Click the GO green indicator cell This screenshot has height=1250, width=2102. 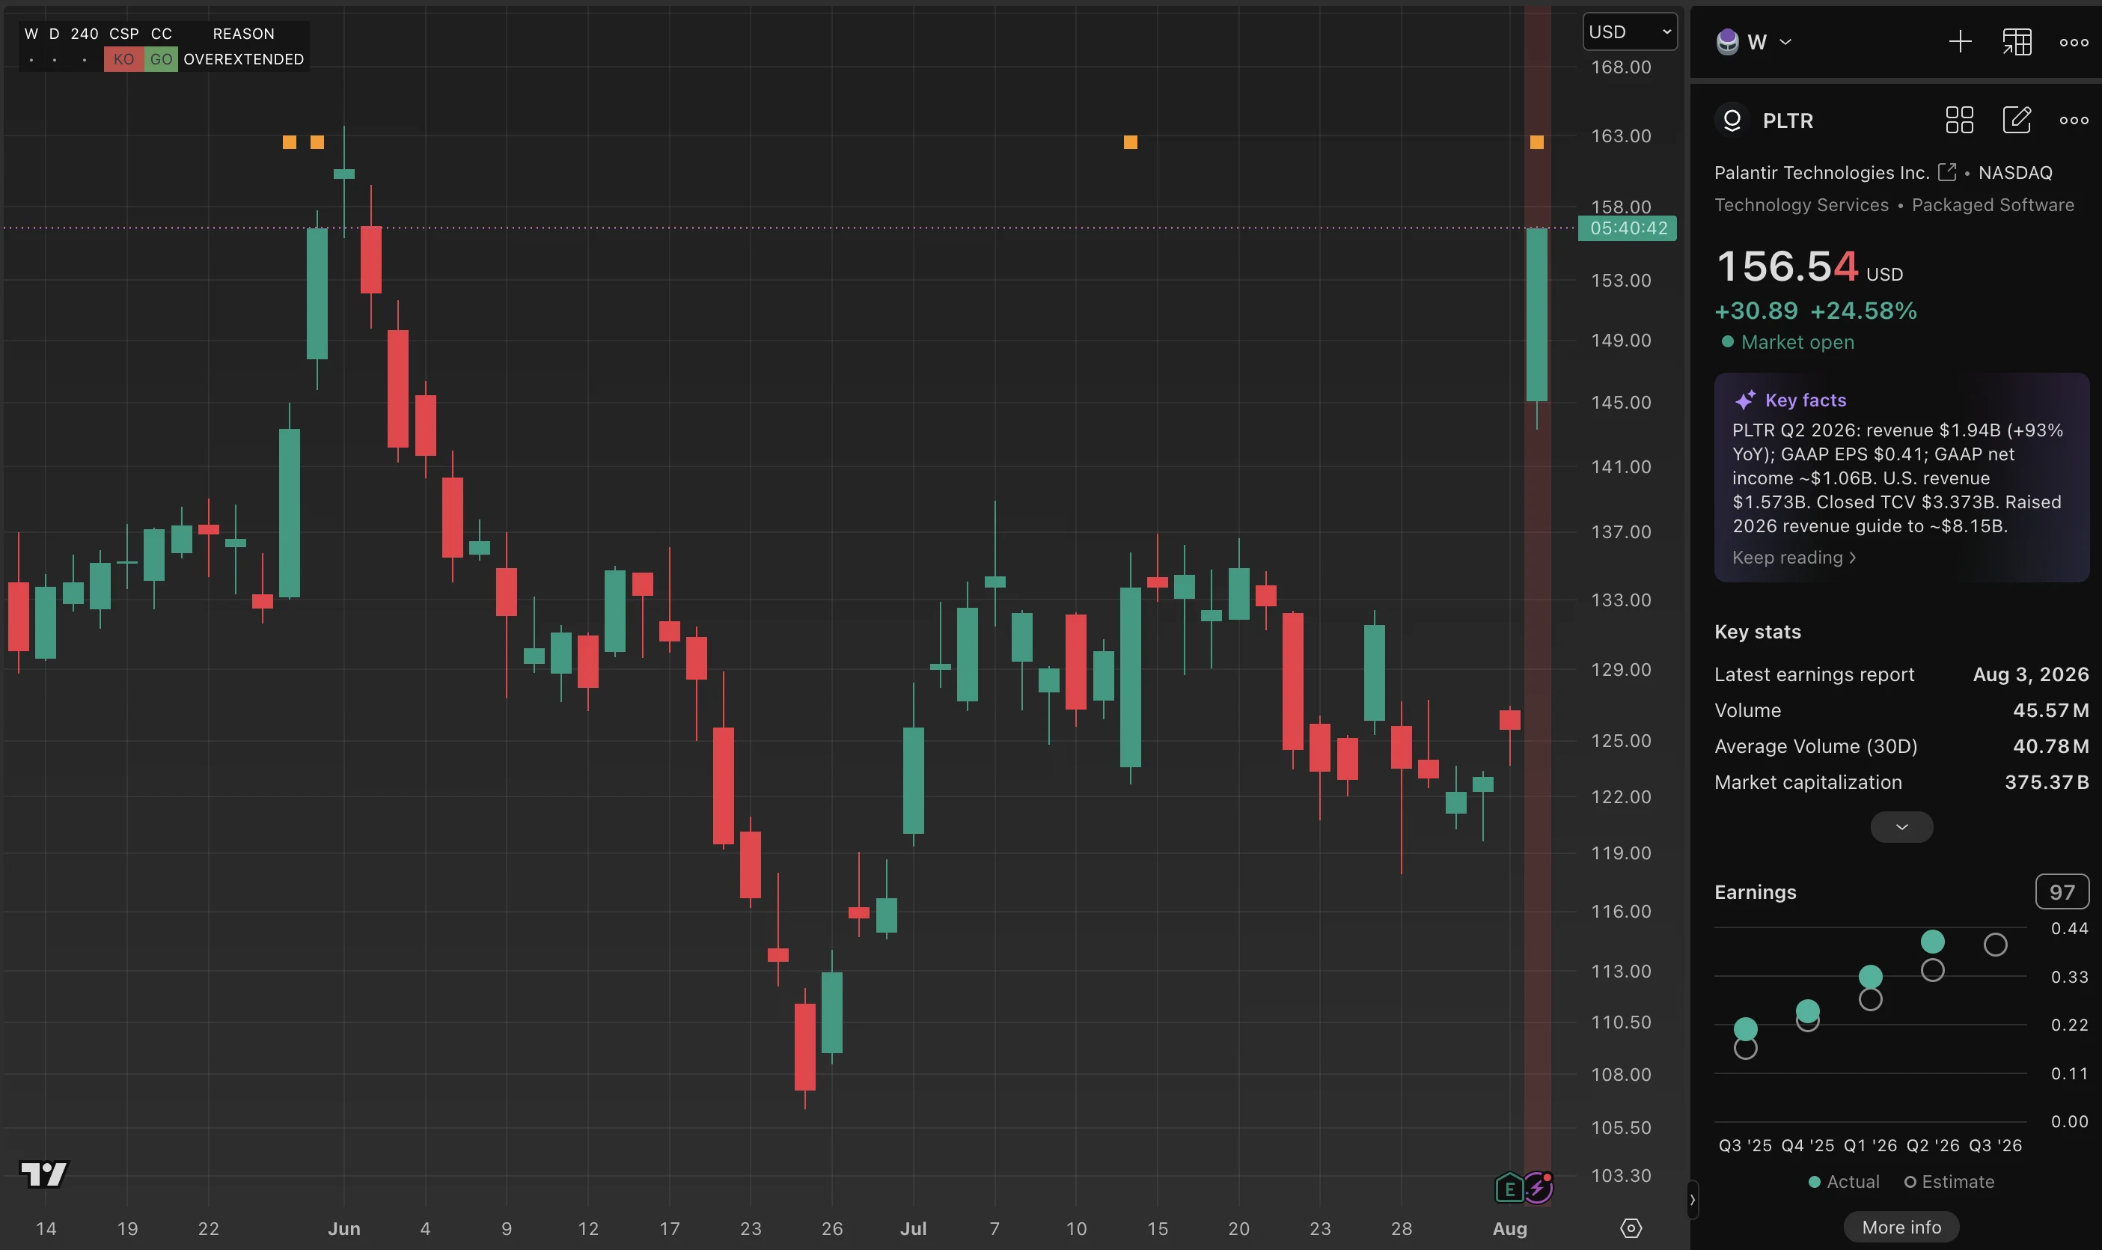tap(161, 59)
